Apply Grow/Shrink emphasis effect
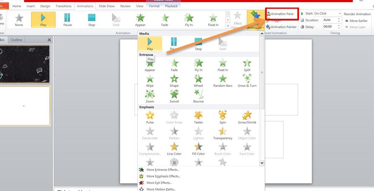Viewport: 374px width, 191px height. 247,117
